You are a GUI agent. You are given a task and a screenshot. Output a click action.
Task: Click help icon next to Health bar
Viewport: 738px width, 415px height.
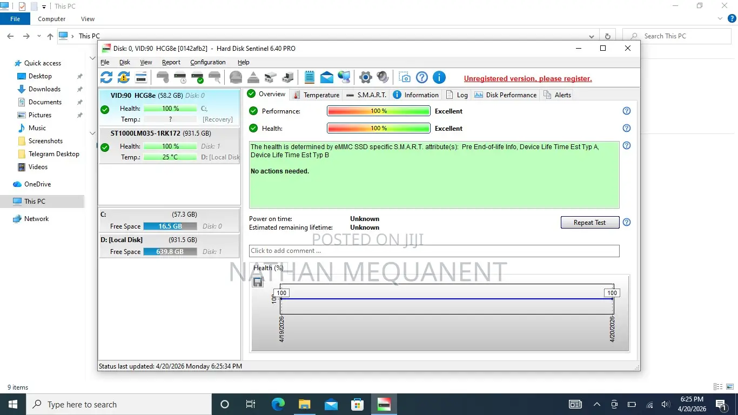627,128
